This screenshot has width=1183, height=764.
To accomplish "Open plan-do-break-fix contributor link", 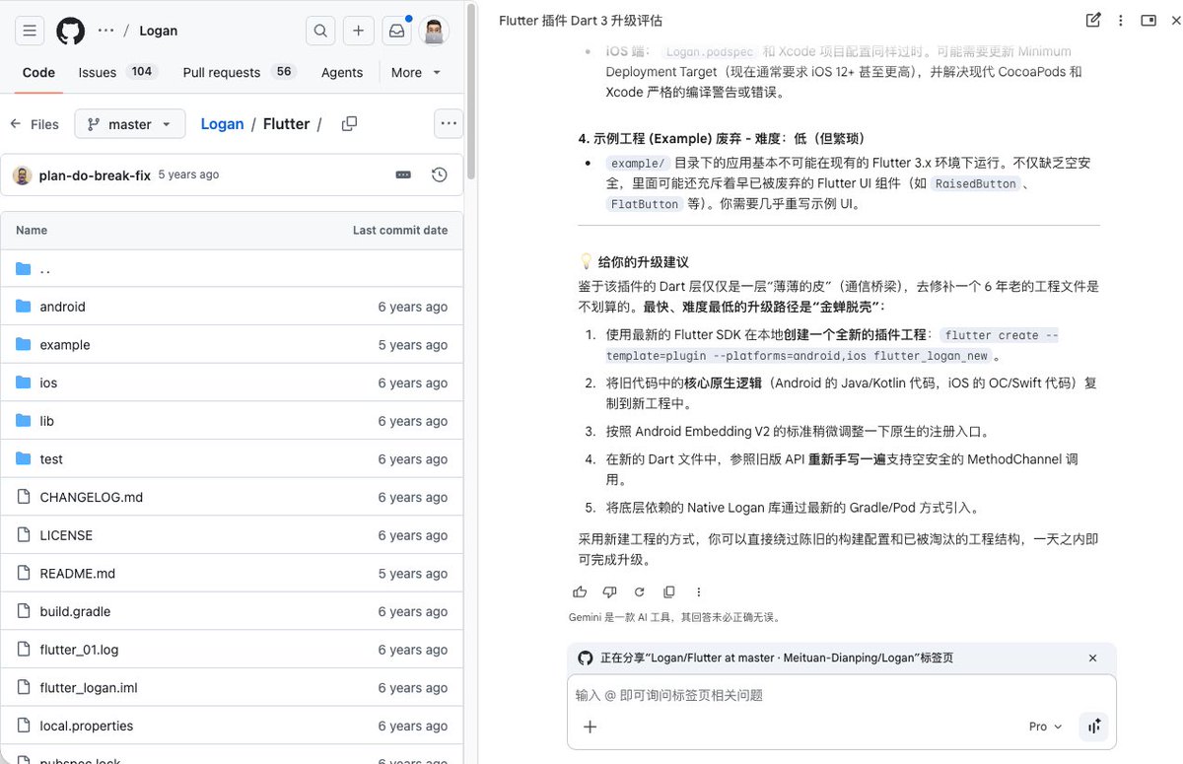I will [x=95, y=174].
